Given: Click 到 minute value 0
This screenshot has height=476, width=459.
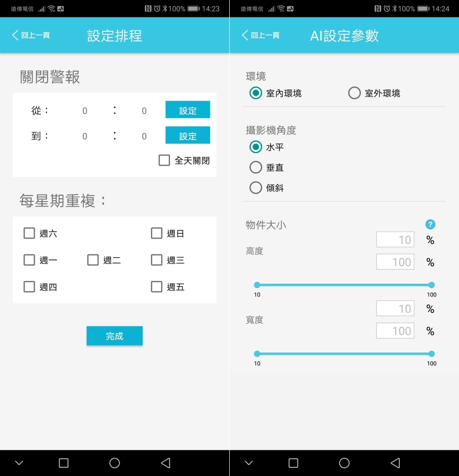Looking at the screenshot, I should tap(144, 136).
